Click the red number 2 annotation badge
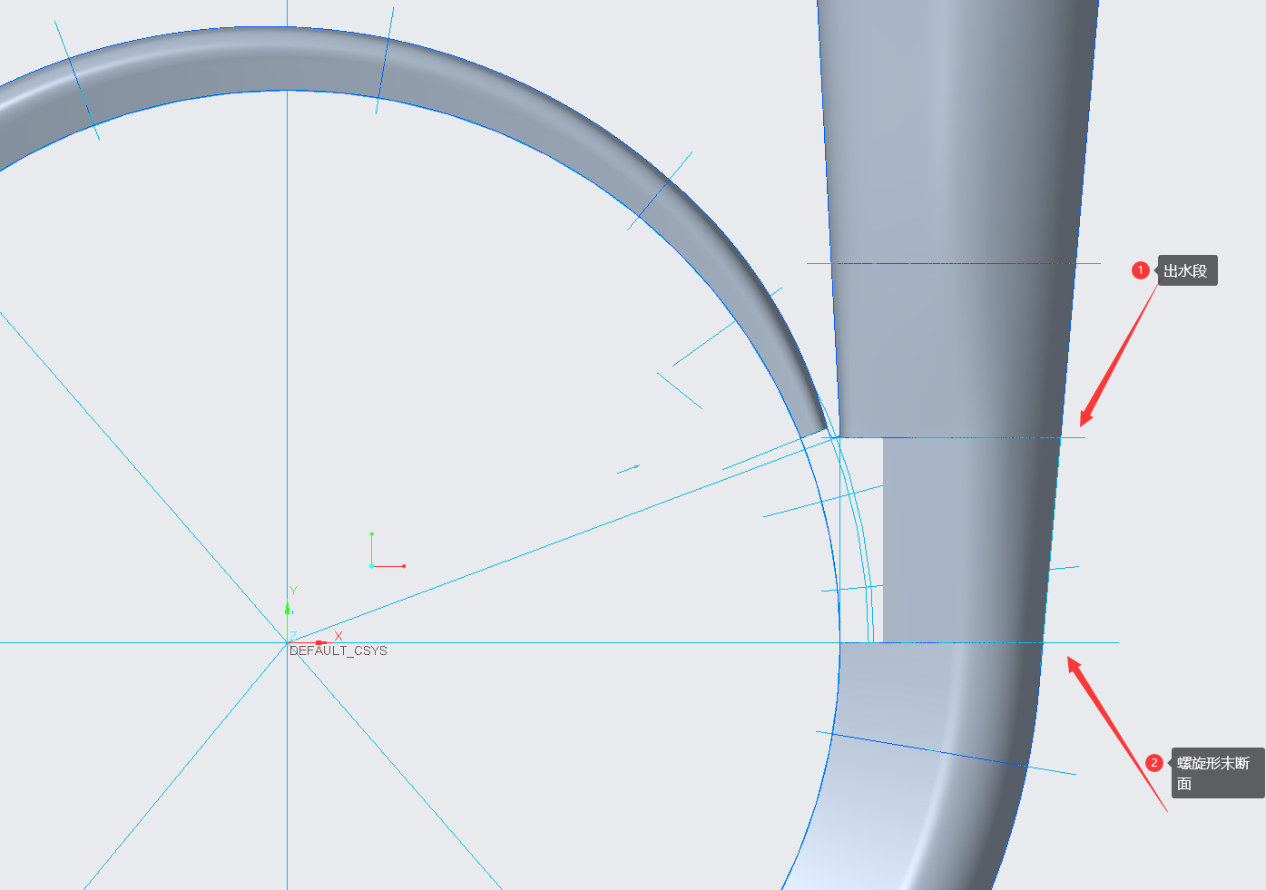1266x890 pixels. (1154, 763)
